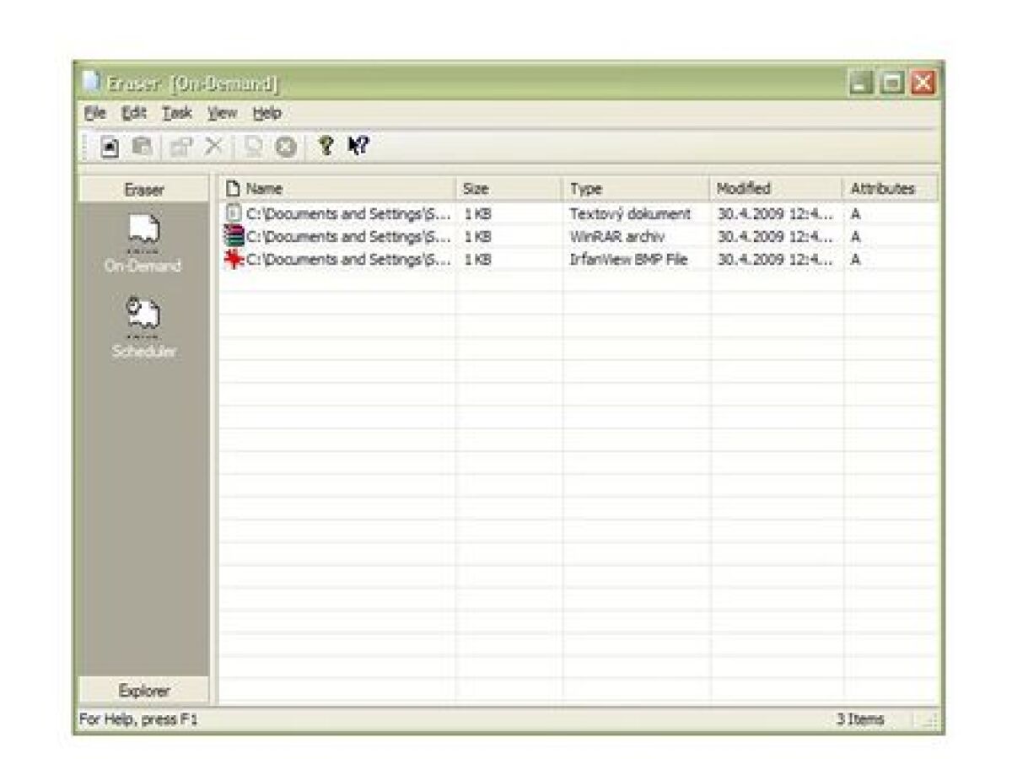The image size is (1012, 759).
Task: Click the status bar resize grip
Action: click(932, 721)
